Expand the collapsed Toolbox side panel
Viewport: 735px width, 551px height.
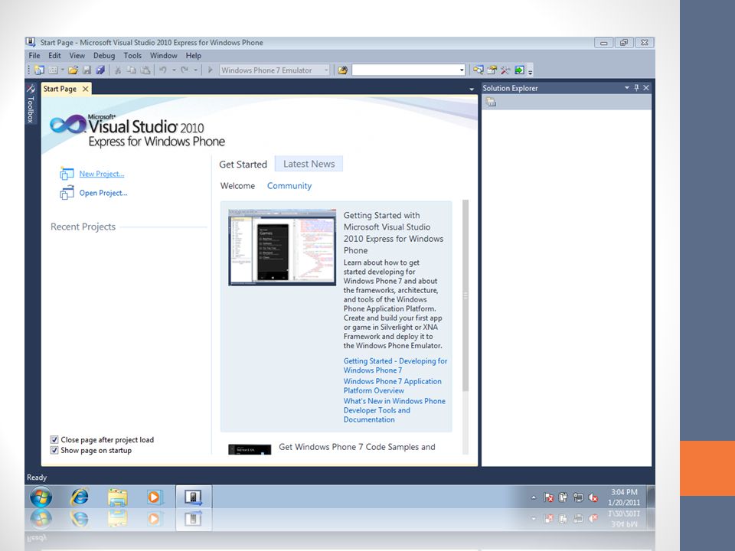click(x=31, y=104)
